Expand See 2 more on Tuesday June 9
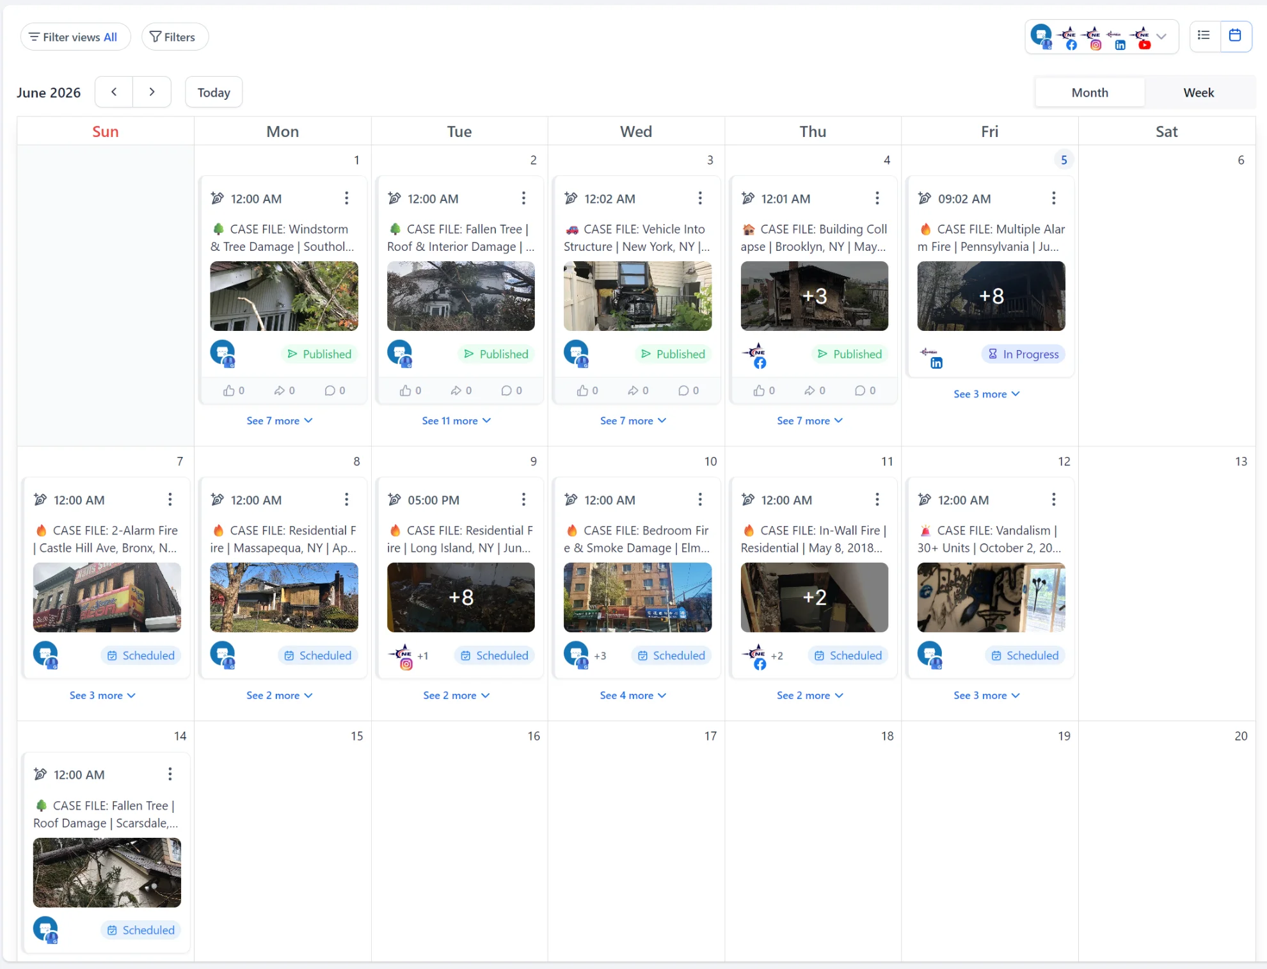Screen dimensions: 1267x969 click(456, 696)
